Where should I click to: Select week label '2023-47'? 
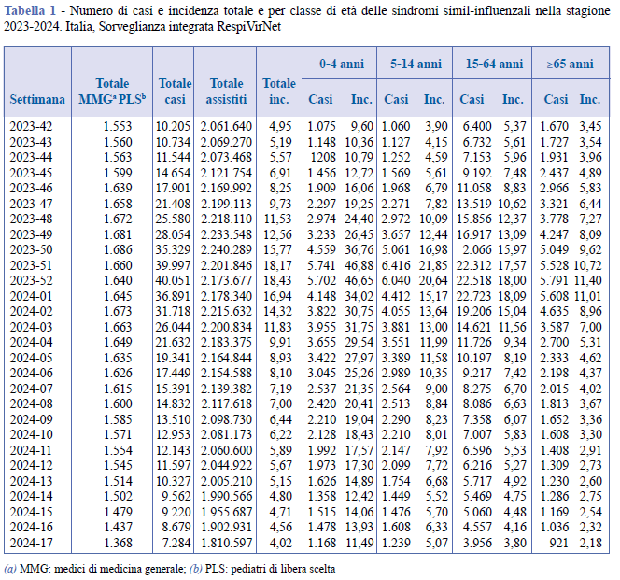tap(31, 204)
